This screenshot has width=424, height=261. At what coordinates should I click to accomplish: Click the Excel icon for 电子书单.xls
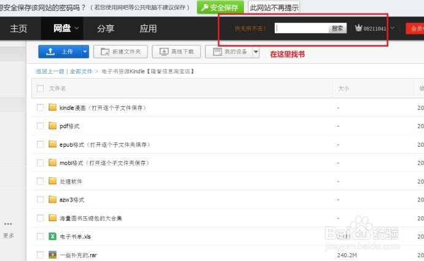point(52,236)
